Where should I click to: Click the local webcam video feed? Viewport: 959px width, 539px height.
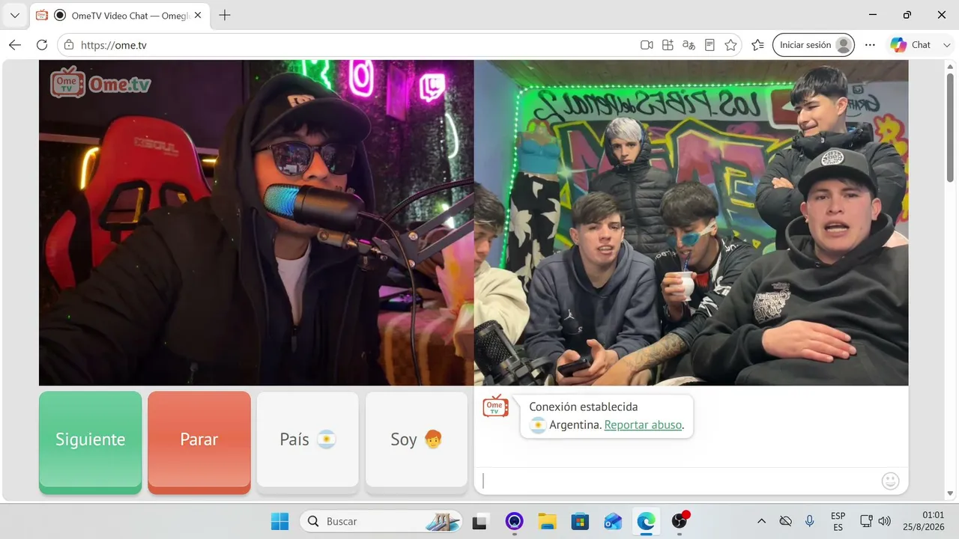(256, 222)
